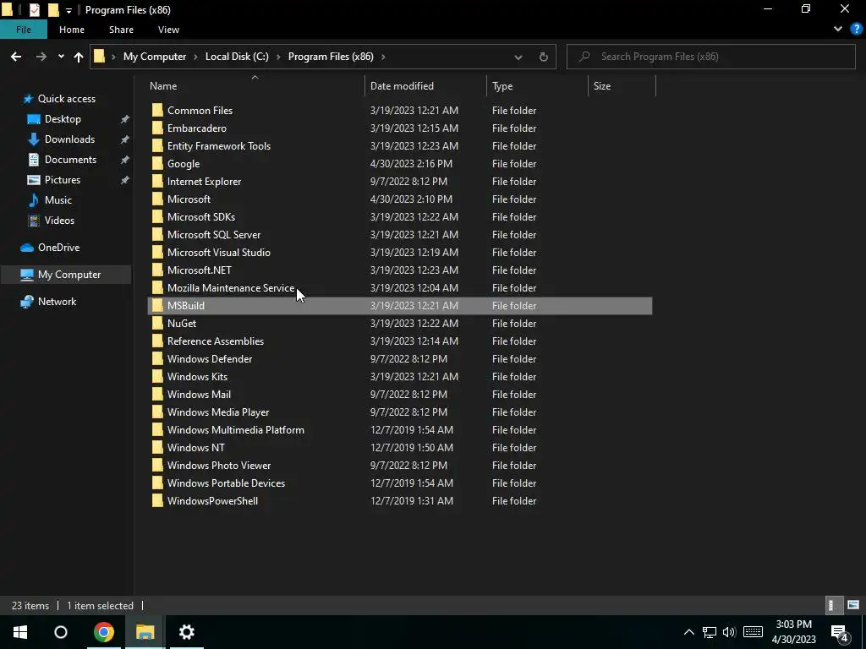Select Network in the navigation pane

click(x=57, y=302)
